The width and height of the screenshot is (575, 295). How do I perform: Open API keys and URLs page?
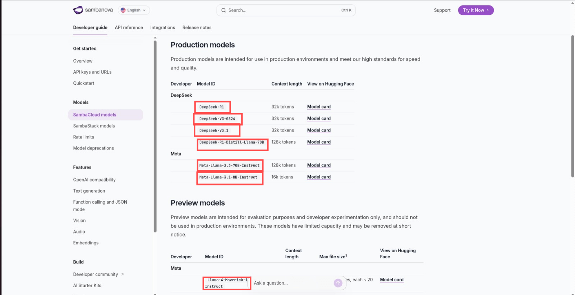click(92, 72)
